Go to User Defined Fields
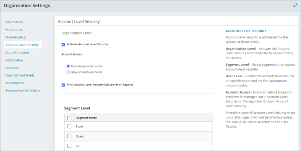Image resolution: width=301 pixels, height=151 pixels. point(20,75)
